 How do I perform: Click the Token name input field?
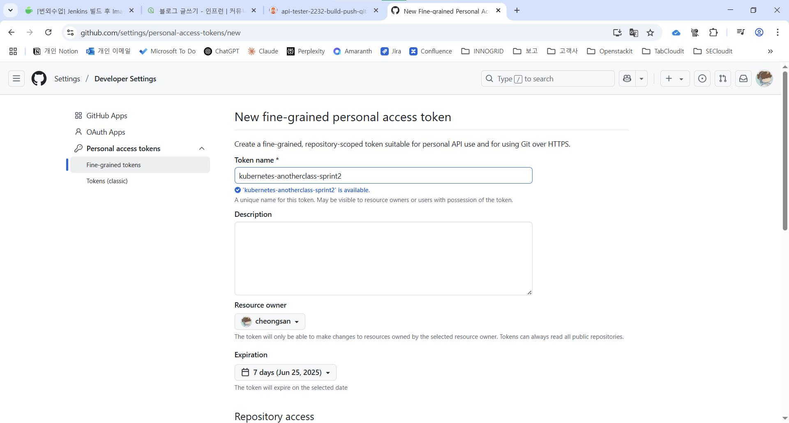click(383, 176)
